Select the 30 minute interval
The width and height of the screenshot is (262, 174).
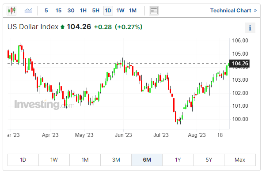pos(71,11)
